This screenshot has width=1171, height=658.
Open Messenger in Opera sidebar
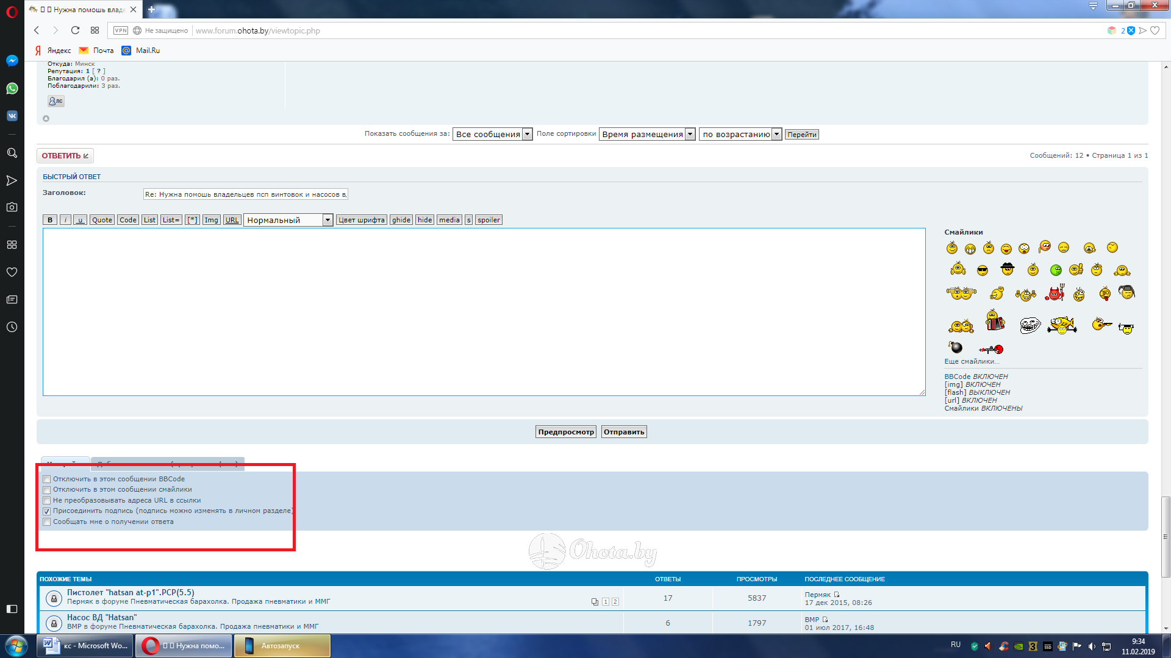pos(12,61)
